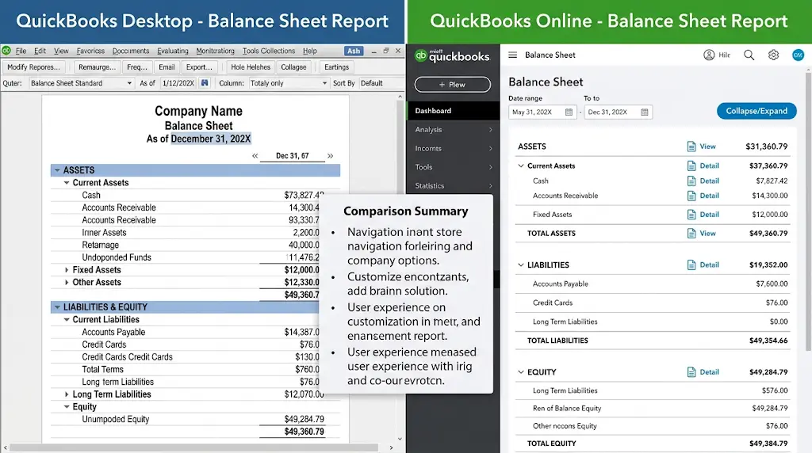Open calendar icon in end date field
The height and width of the screenshot is (453, 812).
[644, 112]
